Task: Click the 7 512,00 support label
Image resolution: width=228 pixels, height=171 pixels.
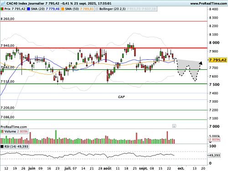Action: point(7,82)
